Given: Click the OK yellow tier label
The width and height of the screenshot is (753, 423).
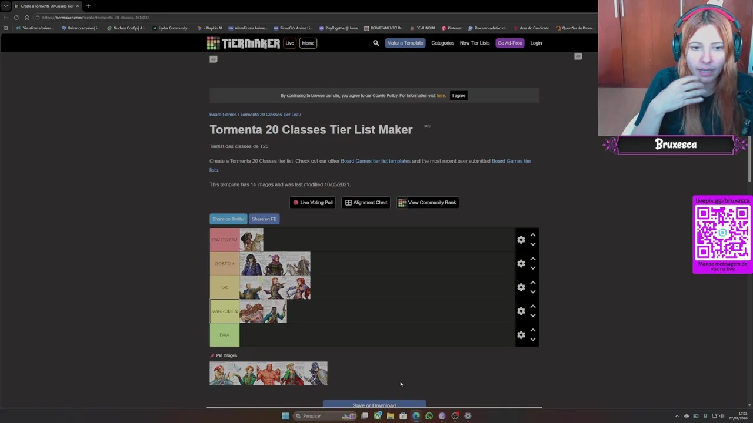Looking at the screenshot, I should point(224,287).
